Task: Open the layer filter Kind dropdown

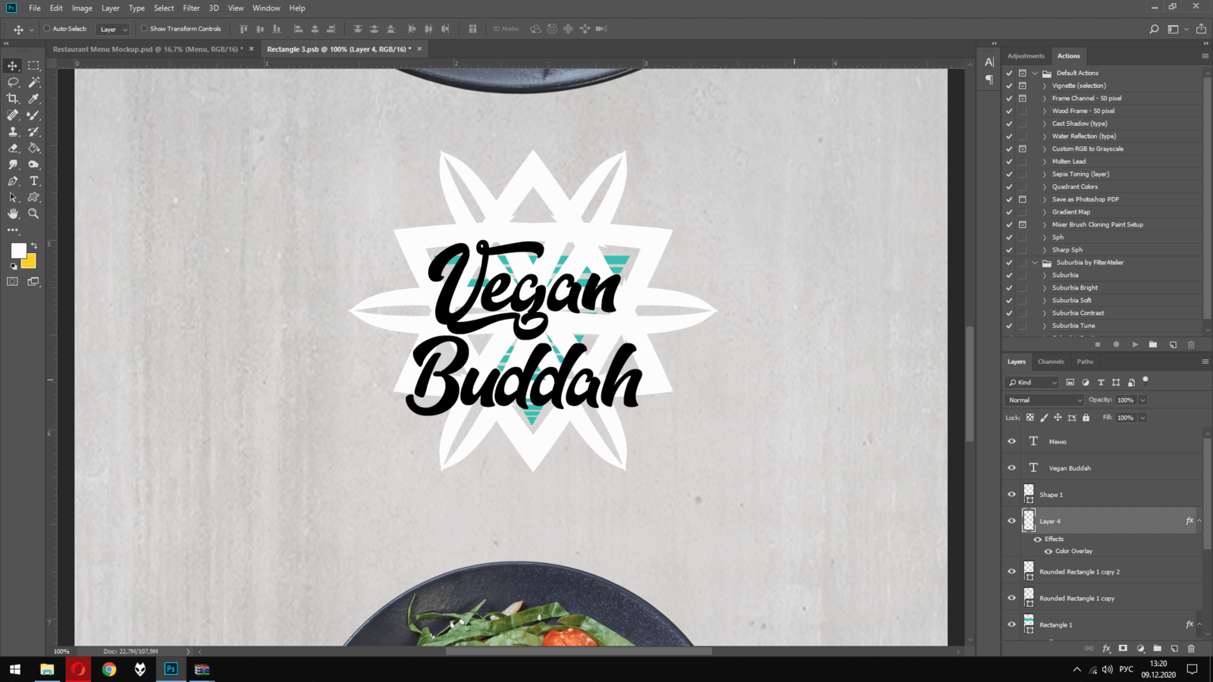Action: (x=1033, y=383)
